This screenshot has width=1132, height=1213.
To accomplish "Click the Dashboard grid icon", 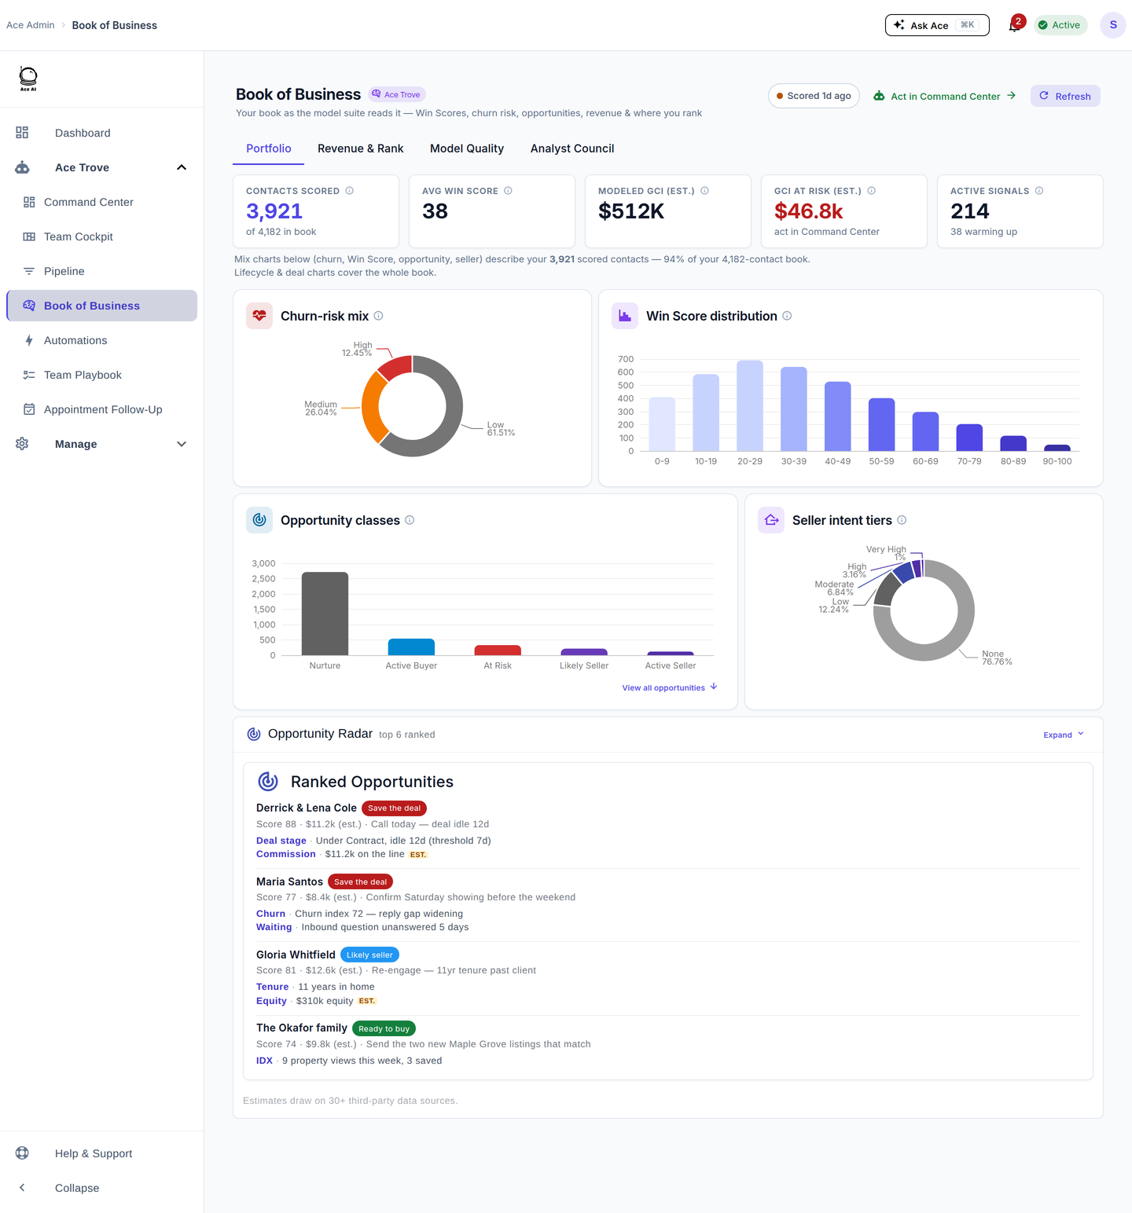I will click(x=22, y=133).
